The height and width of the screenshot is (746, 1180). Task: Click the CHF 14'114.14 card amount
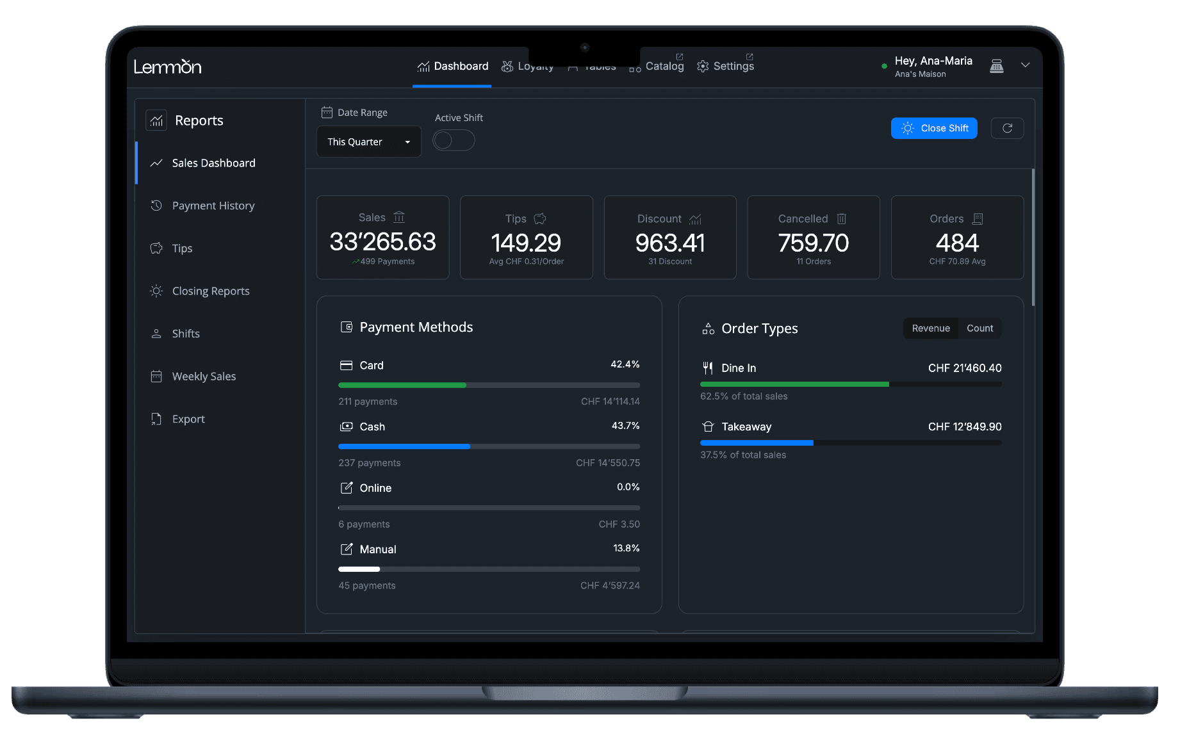pos(610,401)
